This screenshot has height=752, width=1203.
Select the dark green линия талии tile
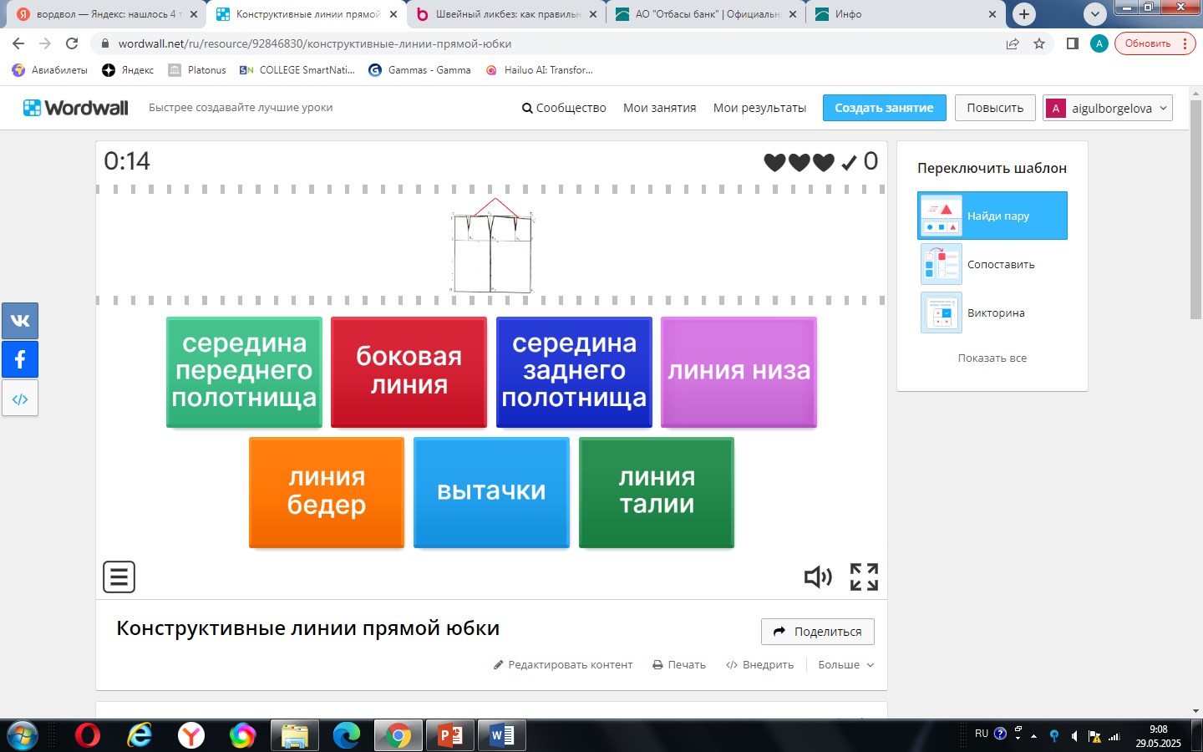[657, 493]
